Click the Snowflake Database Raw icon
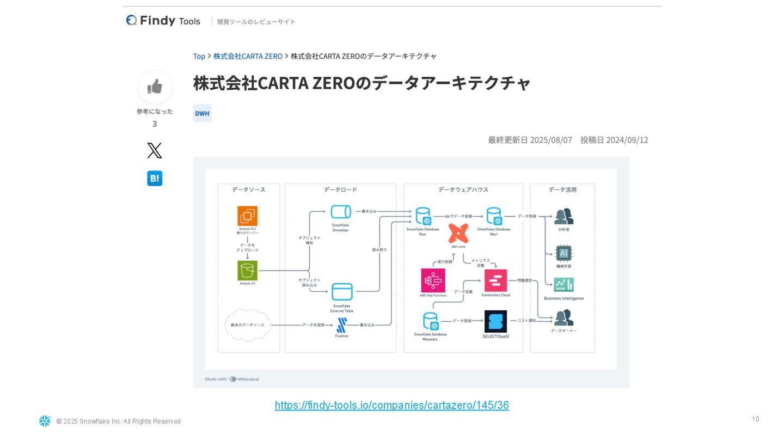The width and height of the screenshot is (784, 441). click(x=423, y=216)
